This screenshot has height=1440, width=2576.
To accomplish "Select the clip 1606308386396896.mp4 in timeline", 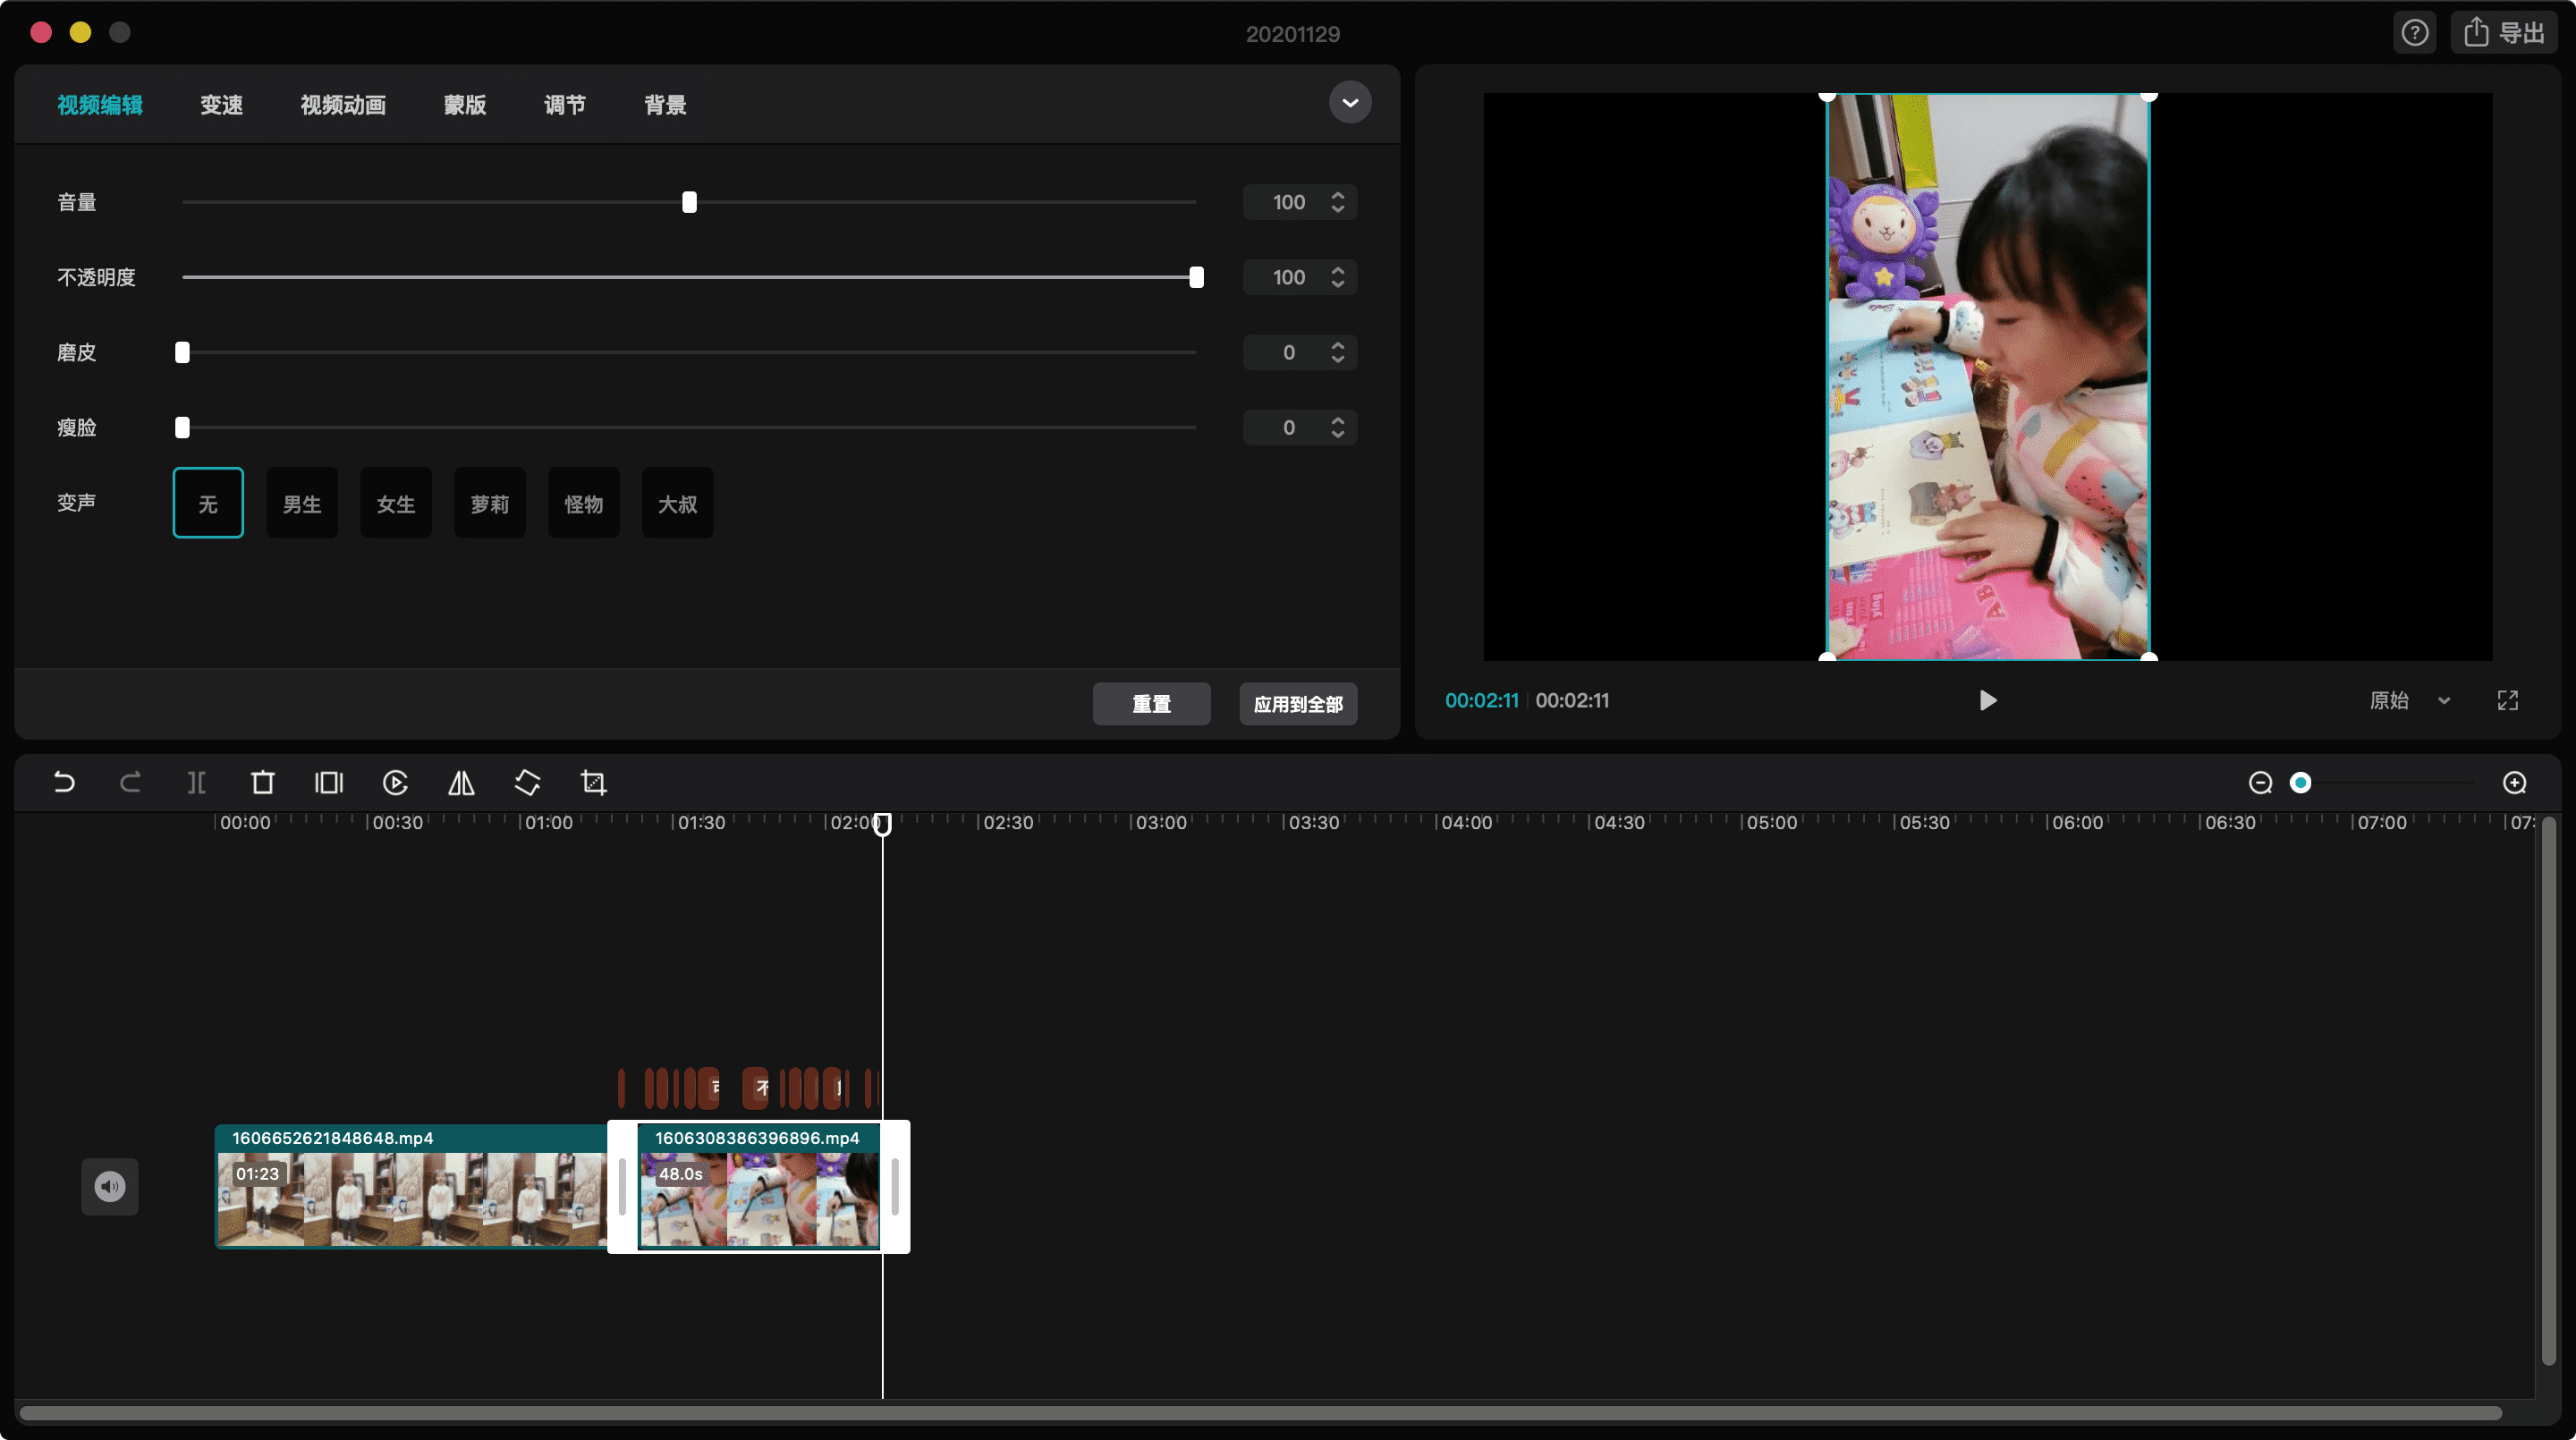I will pos(759,1186).
